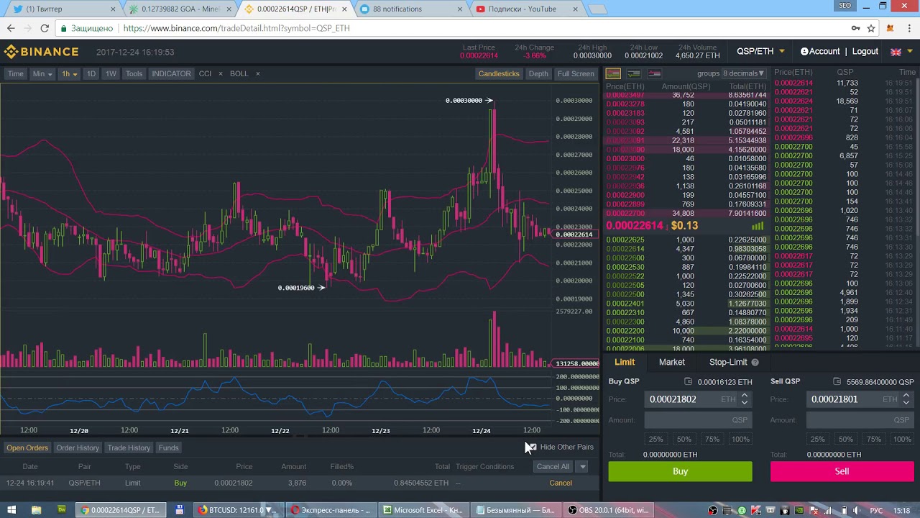Viewport: 920px width, 518px height.
Task: Switch to OBS 20.0.1 taskbar window
Action: pyautogui.click(x=607, y=510)
